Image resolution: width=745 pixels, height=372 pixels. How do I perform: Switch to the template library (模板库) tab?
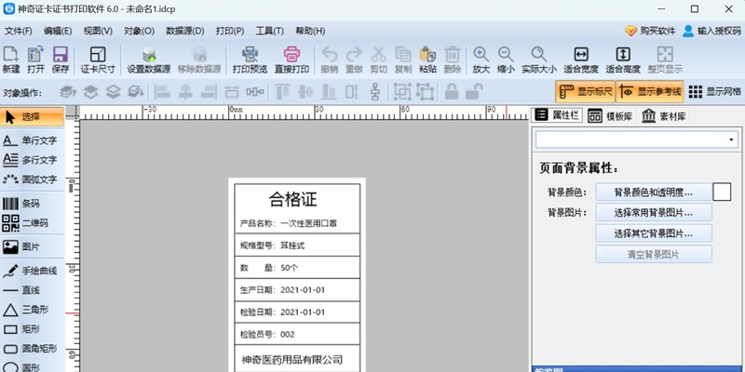pyautogui.click(x=611, y=115)
